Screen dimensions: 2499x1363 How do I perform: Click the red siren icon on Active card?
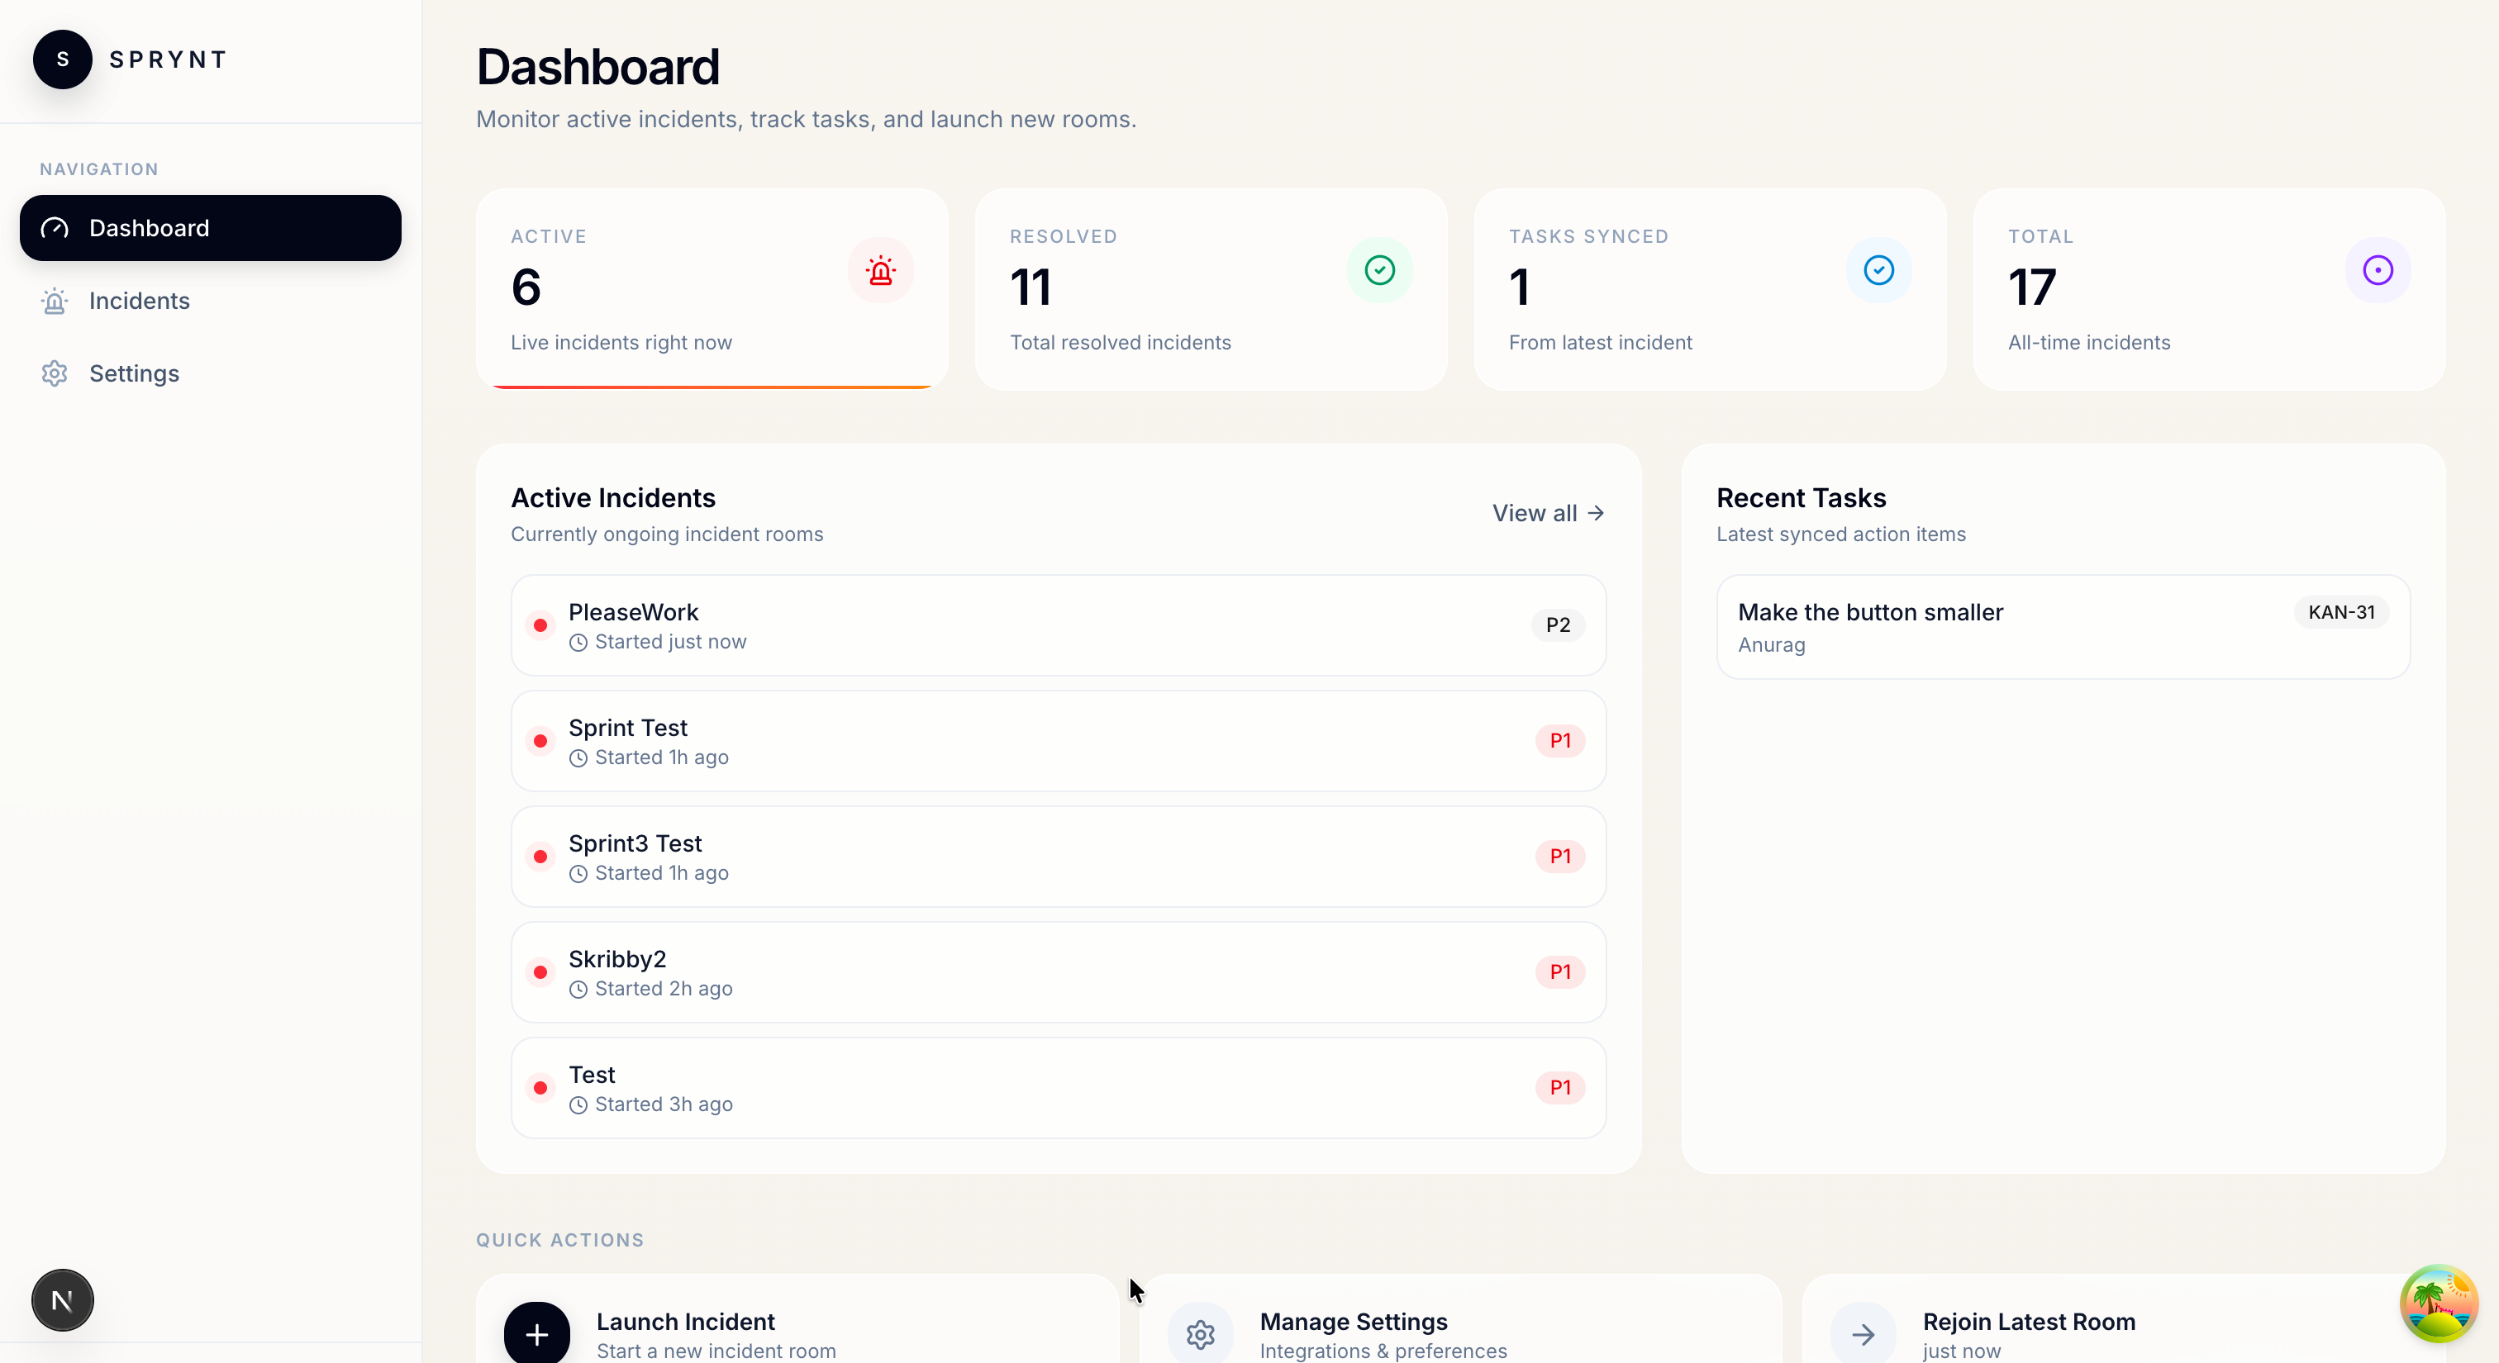click(880, 270)
